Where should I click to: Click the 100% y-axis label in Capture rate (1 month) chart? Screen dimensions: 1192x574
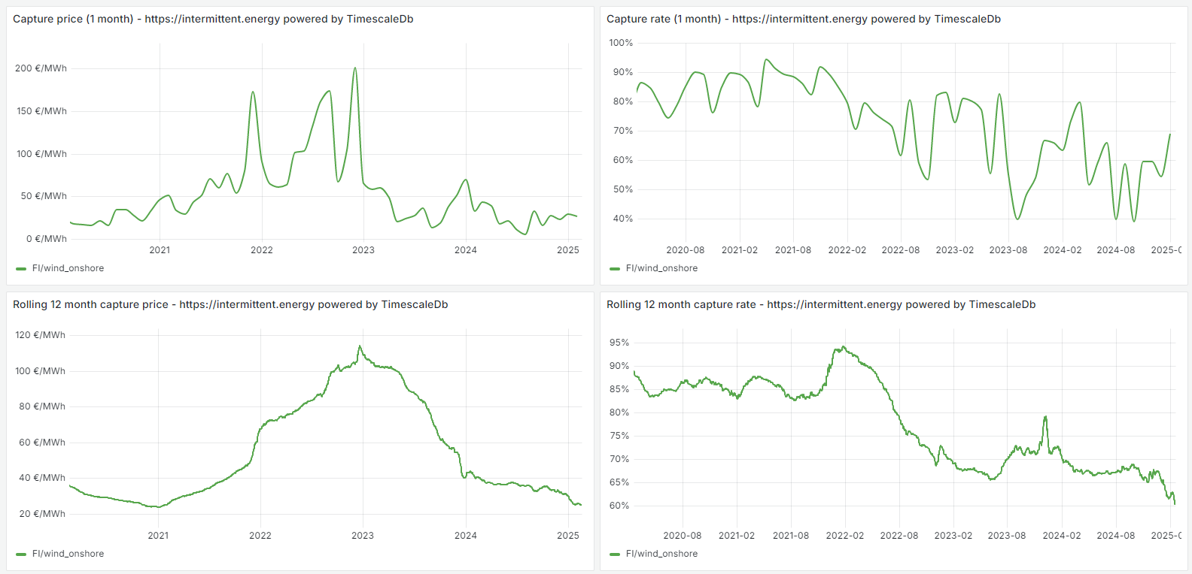click(x=621, y=43)
